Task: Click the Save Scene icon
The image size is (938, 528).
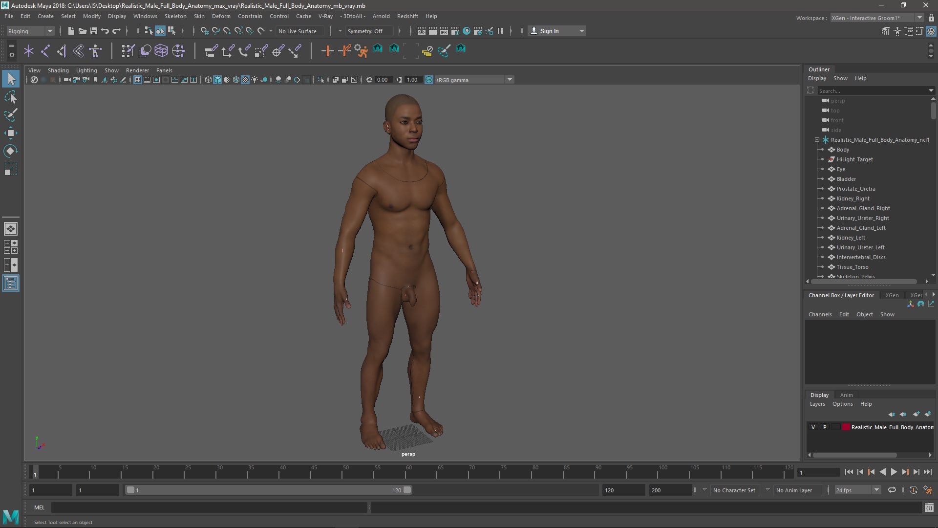Action: (93, 31)
